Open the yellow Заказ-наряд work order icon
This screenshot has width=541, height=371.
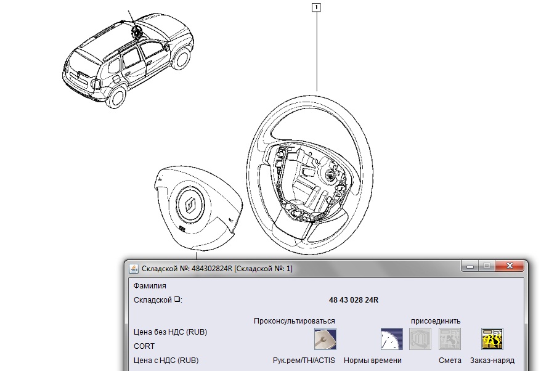[492, 339]
